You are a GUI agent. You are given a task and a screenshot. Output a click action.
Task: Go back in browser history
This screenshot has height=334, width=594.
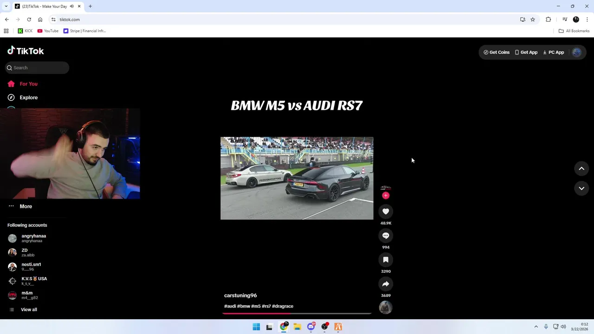click(6, 19)
